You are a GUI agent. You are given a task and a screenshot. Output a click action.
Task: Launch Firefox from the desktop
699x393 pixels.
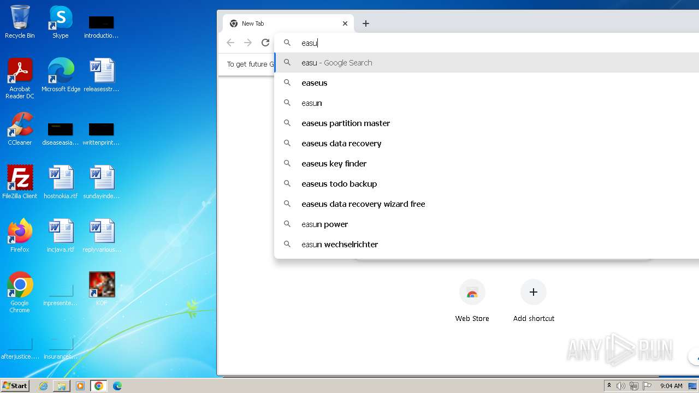click(20, 235)
